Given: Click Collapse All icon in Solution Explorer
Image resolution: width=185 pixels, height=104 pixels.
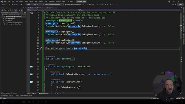Looking at the screenshot, I should click(x=10, y=10).
